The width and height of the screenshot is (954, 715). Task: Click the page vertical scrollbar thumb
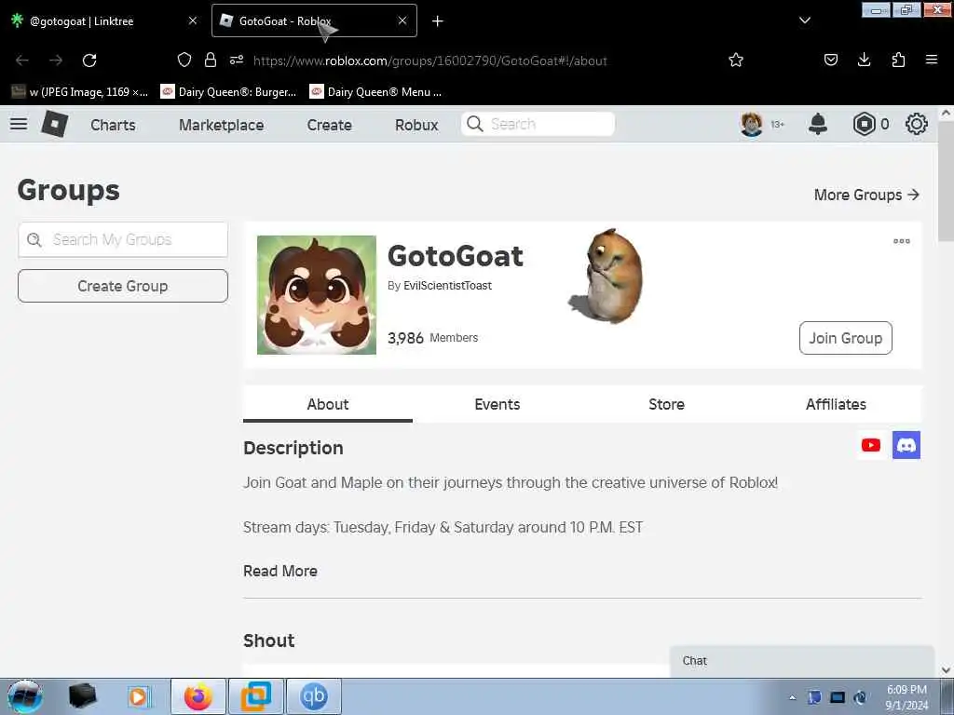tap(946, 182)
